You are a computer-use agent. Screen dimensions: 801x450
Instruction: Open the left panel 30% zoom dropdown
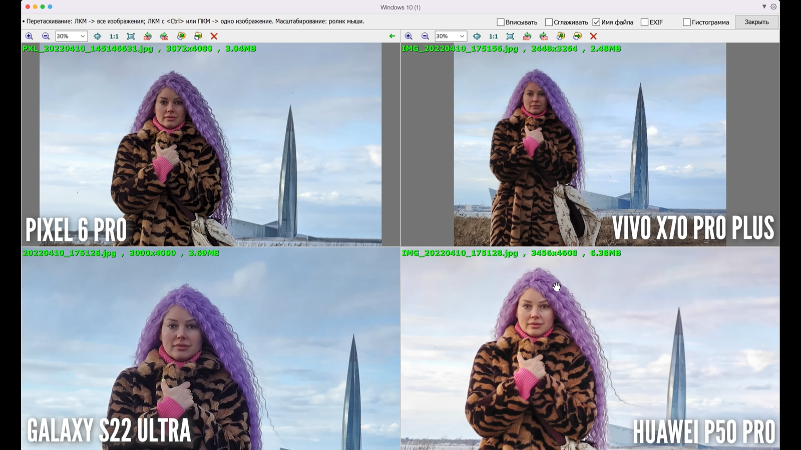tap(83, 36)
